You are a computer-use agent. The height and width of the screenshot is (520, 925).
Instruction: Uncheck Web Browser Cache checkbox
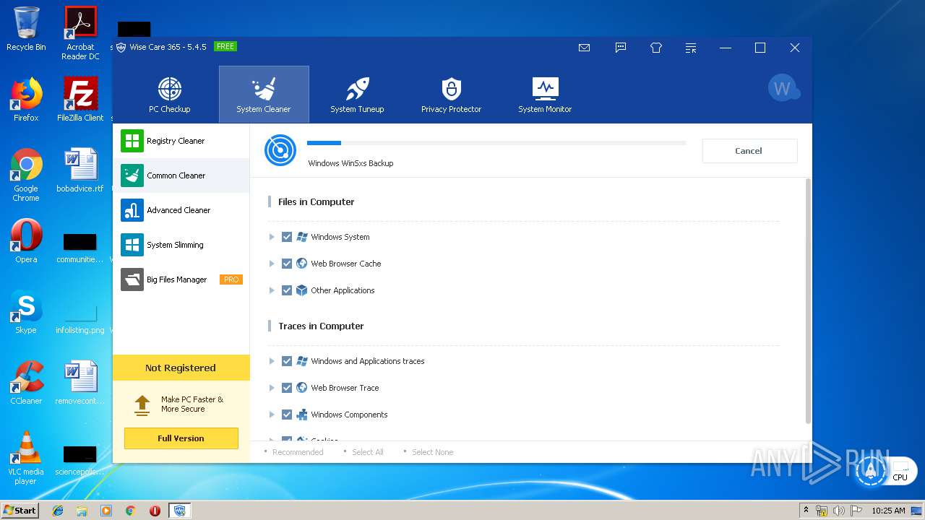287,264
